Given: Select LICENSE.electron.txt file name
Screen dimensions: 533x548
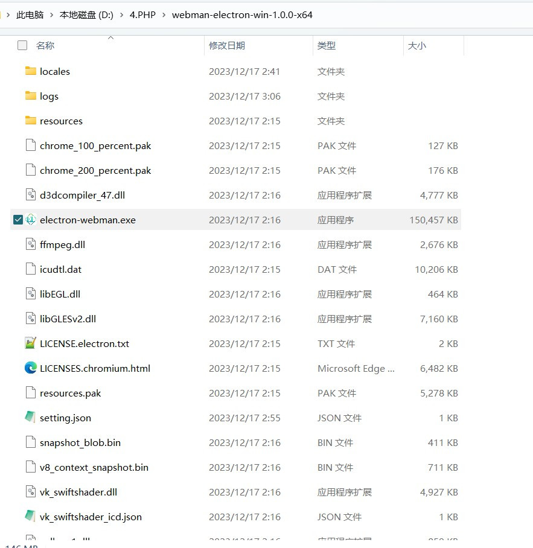Looking at the screenshot, I should tap(85, 343).
